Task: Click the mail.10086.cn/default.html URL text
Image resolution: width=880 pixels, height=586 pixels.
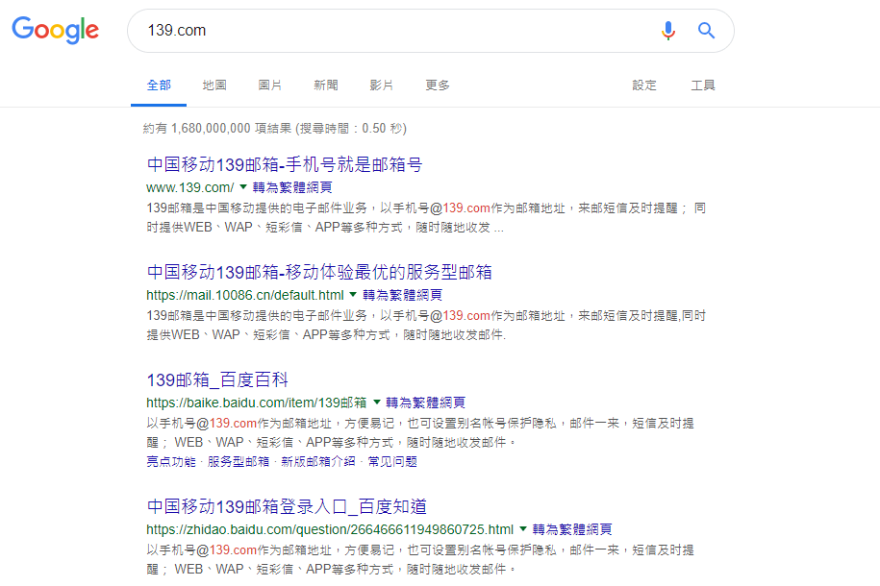Action: (245, 295)
